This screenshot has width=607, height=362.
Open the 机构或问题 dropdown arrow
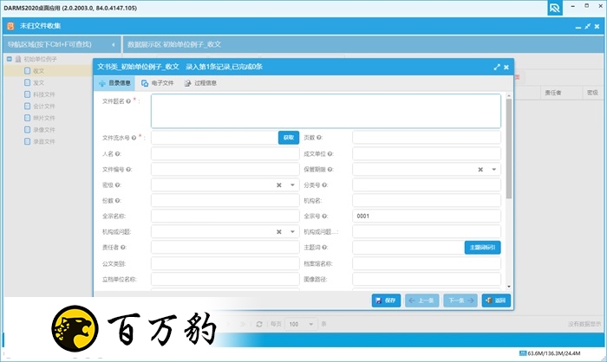(293, 231)
